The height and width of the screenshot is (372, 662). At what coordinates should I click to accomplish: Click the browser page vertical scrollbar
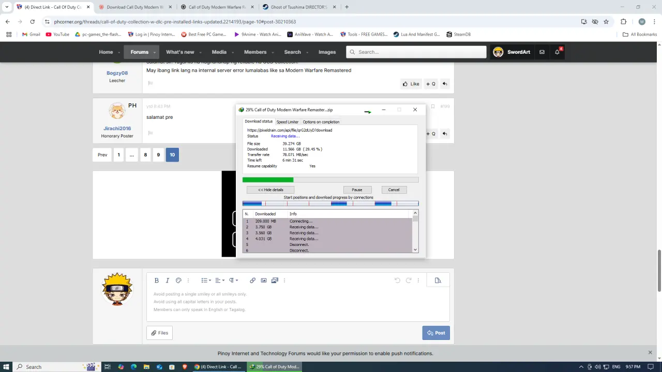pyautogui.click(x=659, y=270)
